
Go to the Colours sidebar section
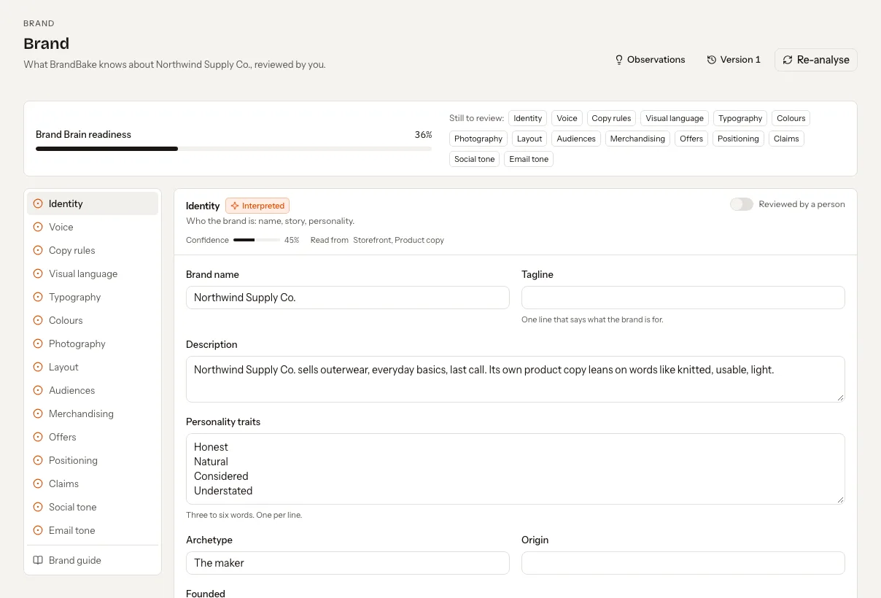(93, 320)
